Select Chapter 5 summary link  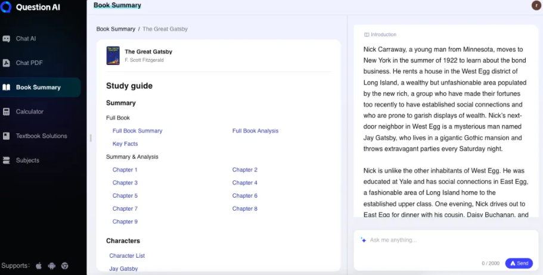click(x=125, y=196)
